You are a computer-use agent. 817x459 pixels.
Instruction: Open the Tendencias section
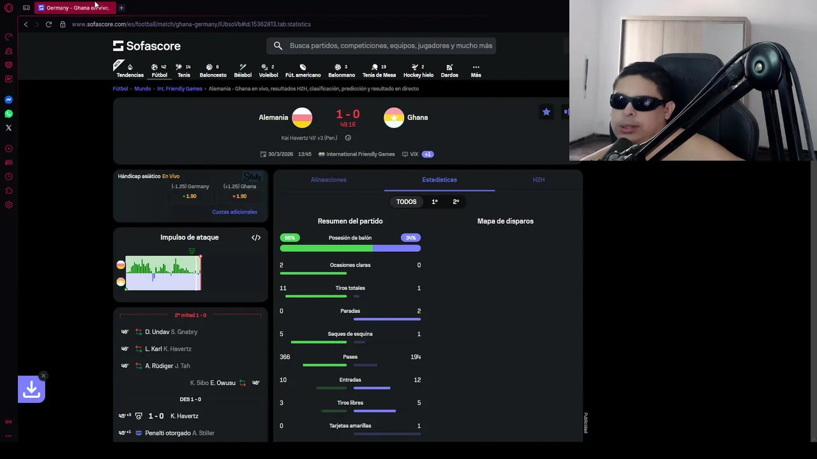130,70
